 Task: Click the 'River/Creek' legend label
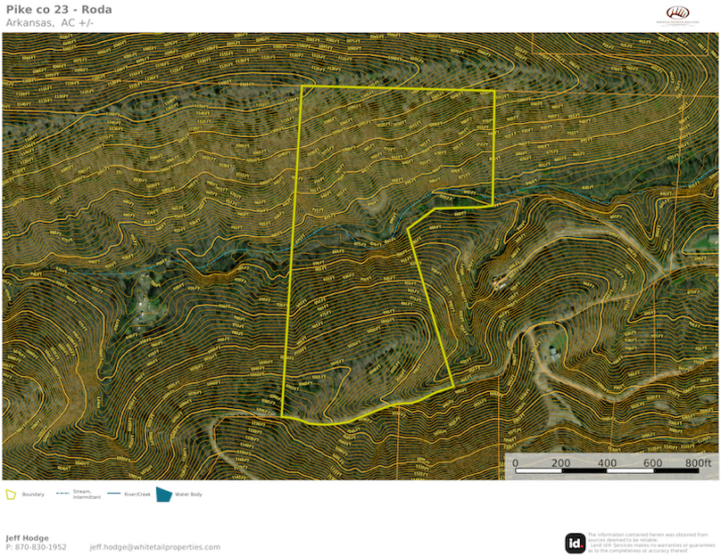tap(137, 495)
